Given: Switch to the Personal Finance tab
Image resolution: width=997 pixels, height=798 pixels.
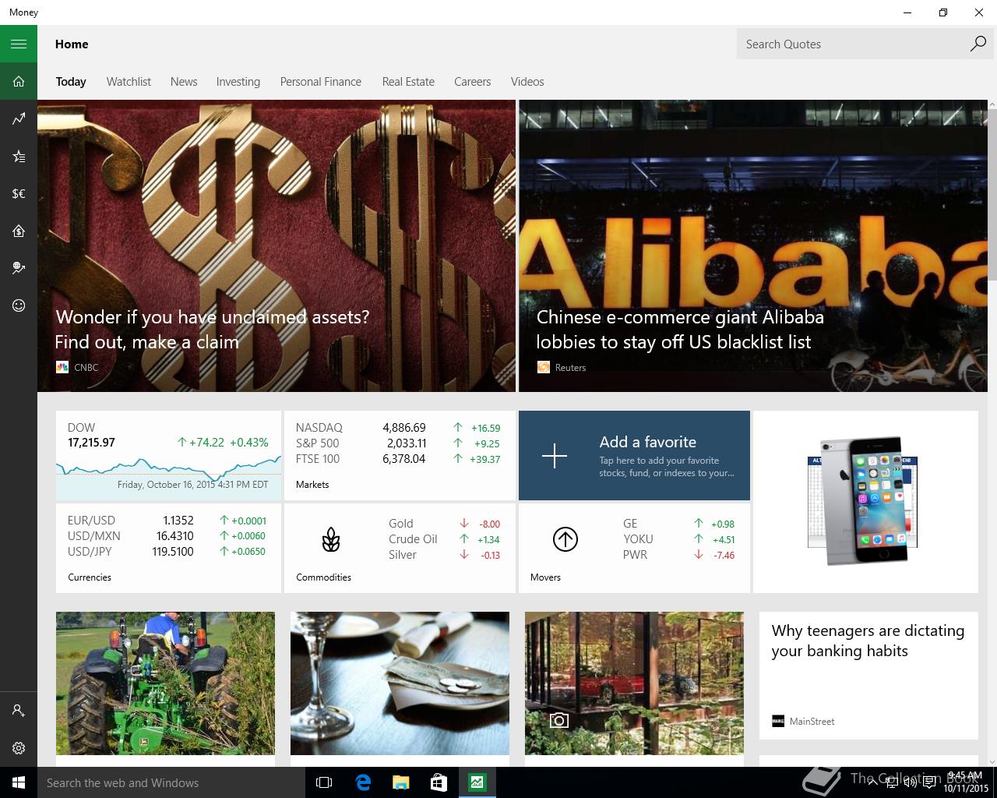Looking at the screenshot, I should (x=321, y=82).
